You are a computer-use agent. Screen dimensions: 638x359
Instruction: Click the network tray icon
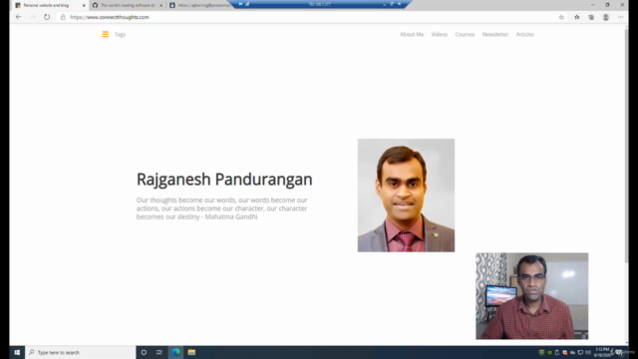tap(580, 352)
